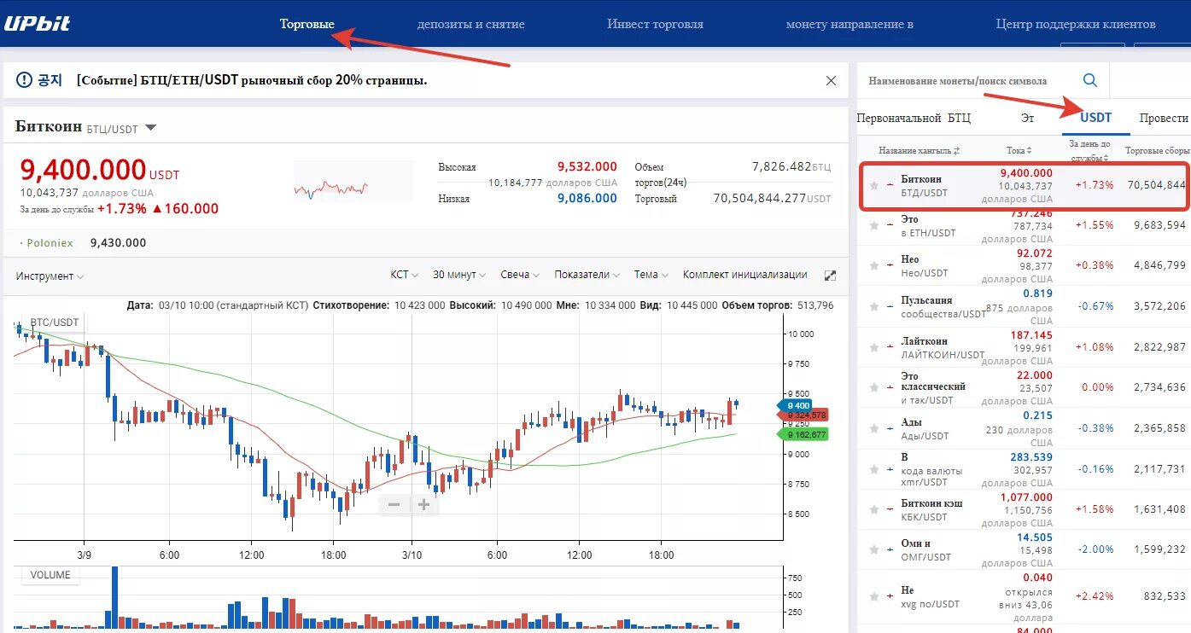Zoom in chart with plus button

click(423, 504)
